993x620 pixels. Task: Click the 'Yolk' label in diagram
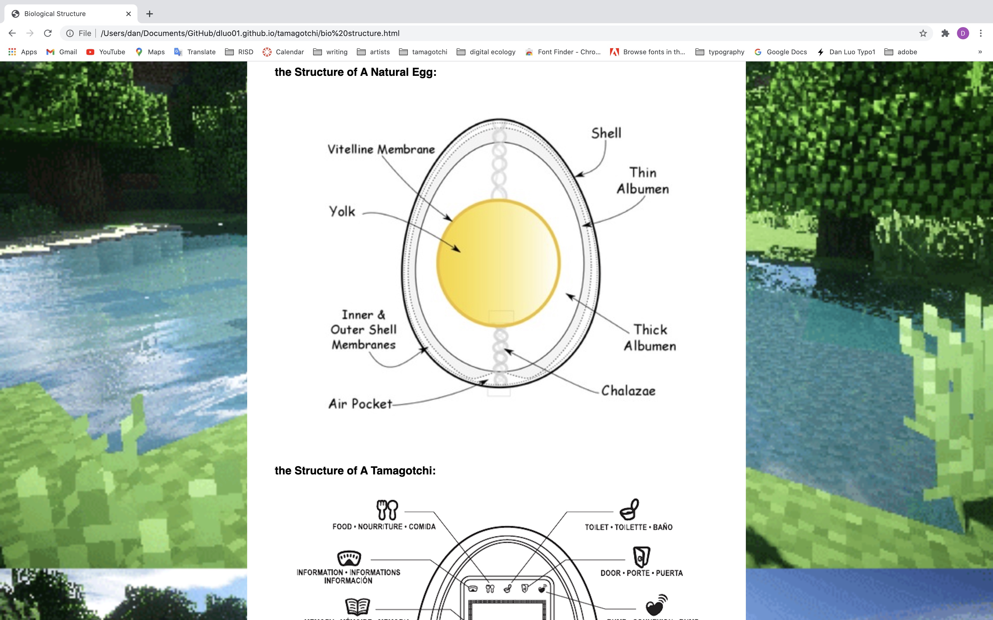[342, 211]
